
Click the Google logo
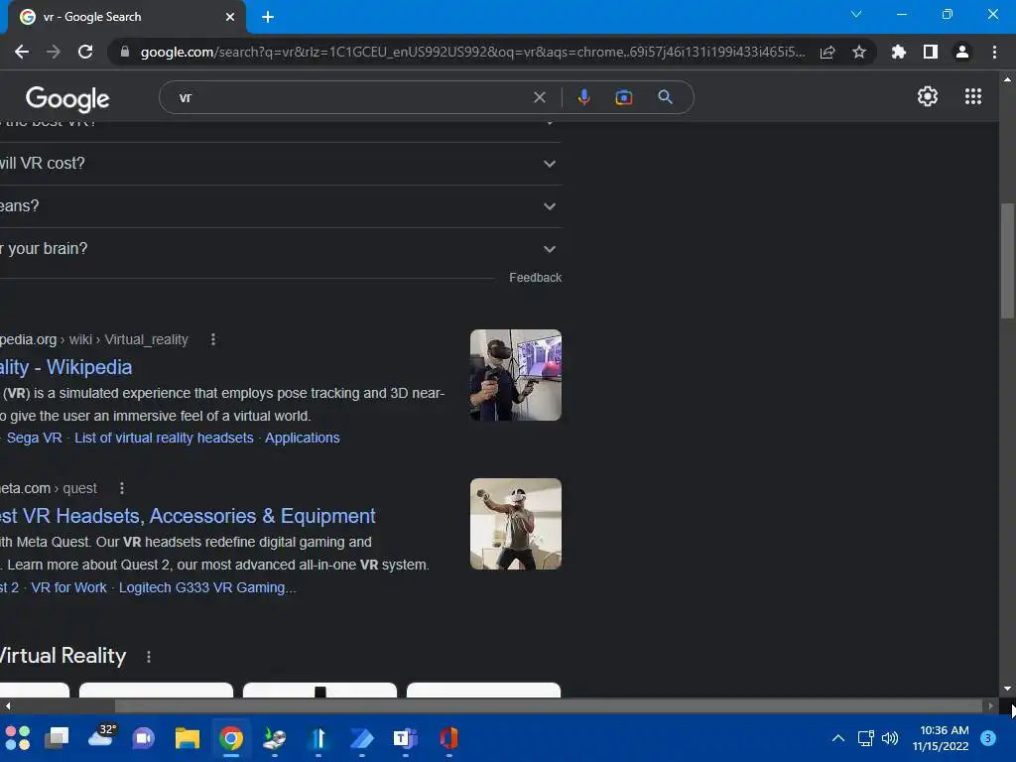pyautogui.click(x=67, y=98)
